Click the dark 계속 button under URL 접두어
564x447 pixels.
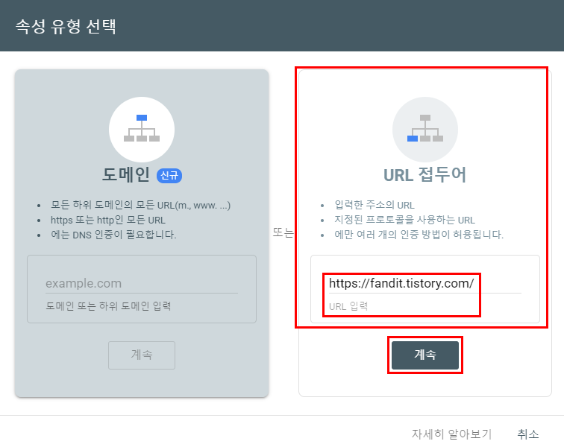(x=425, y=355)
